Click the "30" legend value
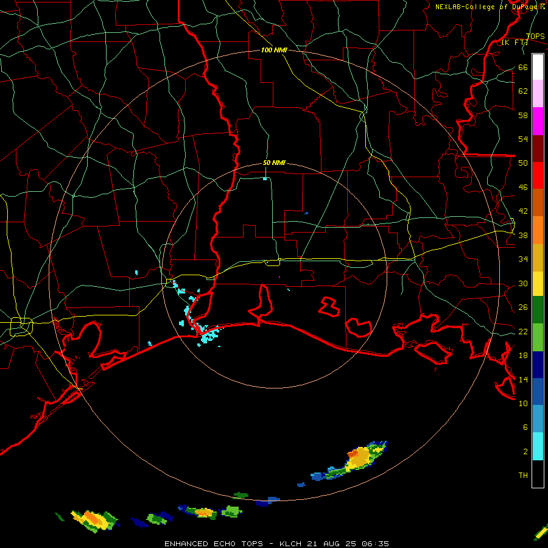Image resolution: width=548 pixels, height=548 pixels. 523,283
